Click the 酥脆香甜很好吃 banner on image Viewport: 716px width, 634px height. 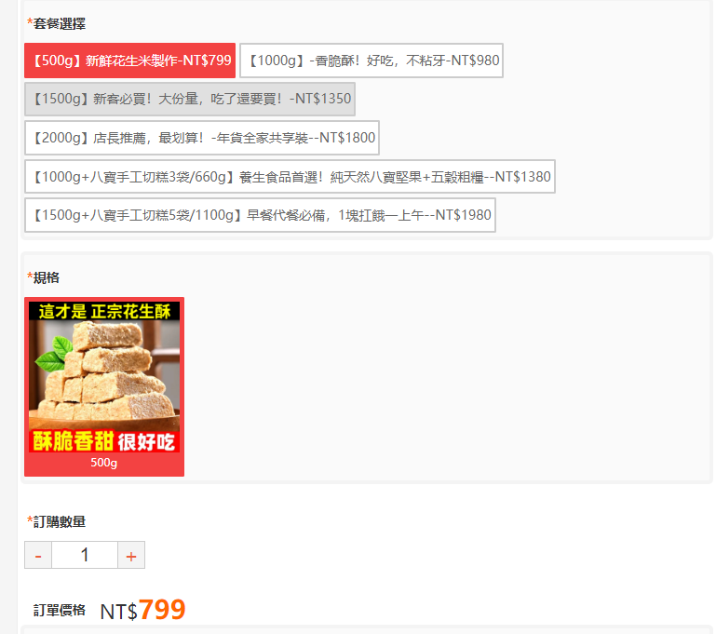[x=104, y=441]
